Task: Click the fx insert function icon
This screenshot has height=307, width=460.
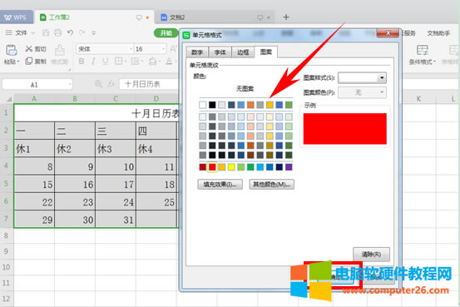Action: pos(111,84)
